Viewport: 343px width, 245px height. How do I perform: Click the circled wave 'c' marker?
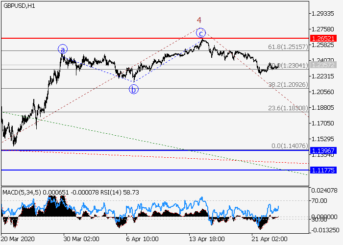point(200,33)
